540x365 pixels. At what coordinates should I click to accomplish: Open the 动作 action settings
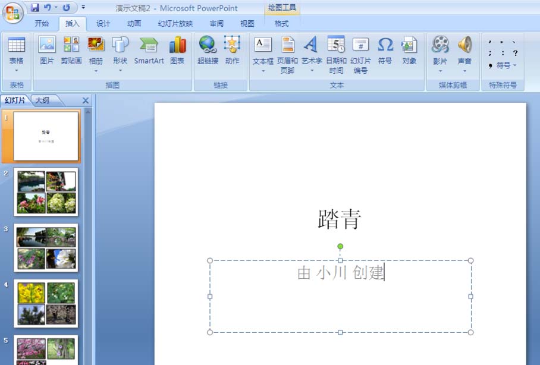[232, 51]
